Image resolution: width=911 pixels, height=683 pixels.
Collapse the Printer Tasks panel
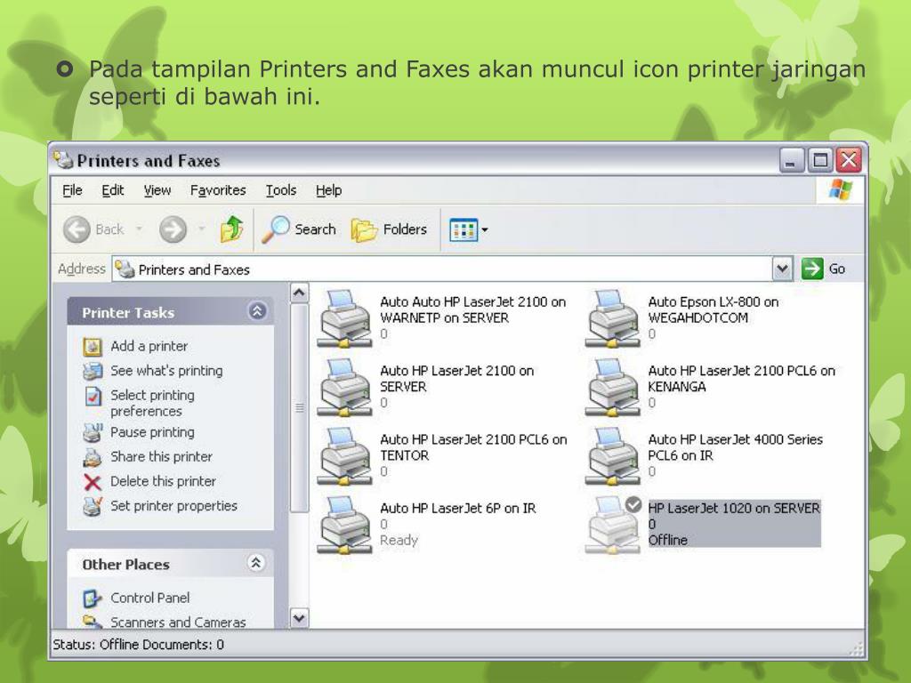tap(257, 311)
